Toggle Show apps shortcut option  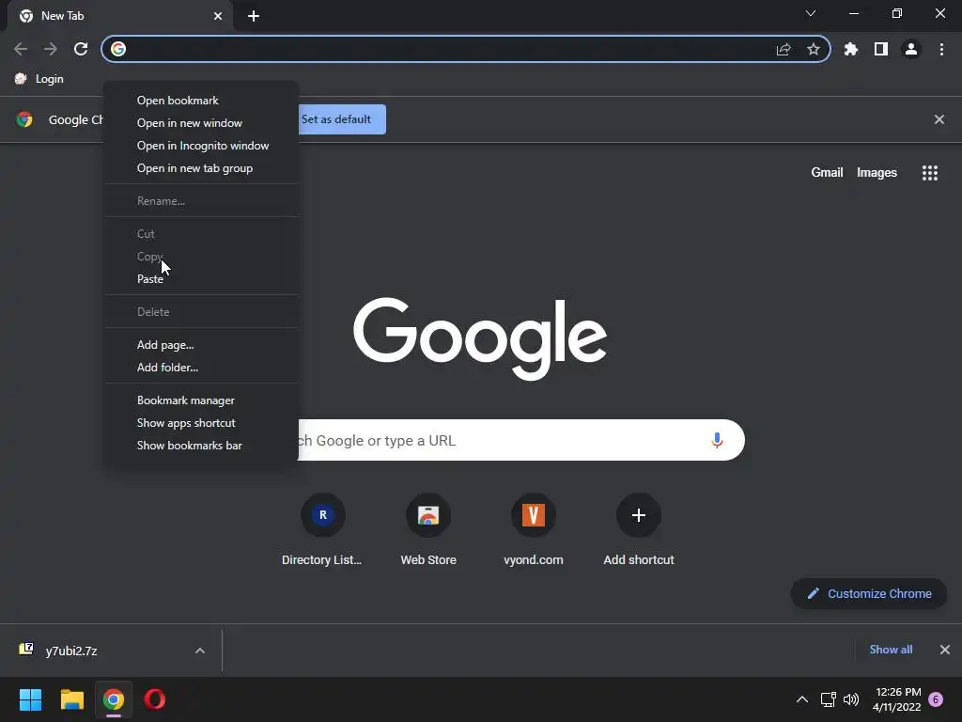coord(201,423)
